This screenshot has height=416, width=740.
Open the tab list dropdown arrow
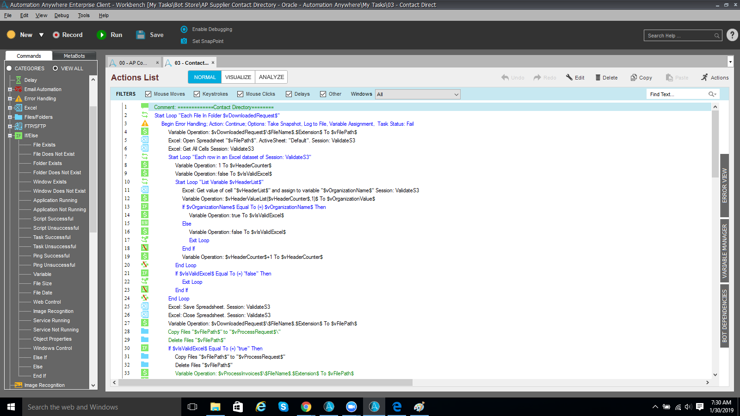point(731,62)
